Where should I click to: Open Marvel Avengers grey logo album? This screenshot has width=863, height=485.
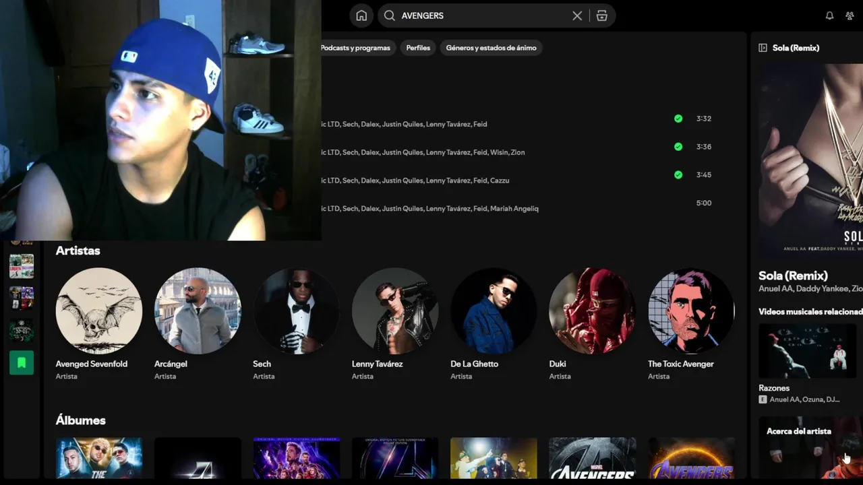point(592,458)
